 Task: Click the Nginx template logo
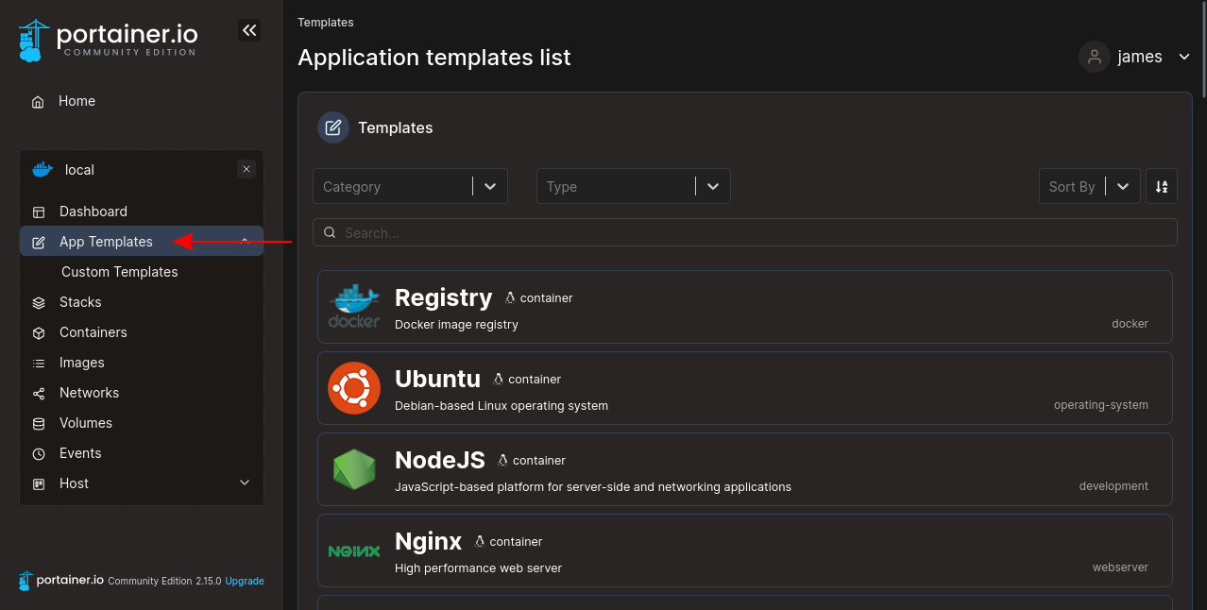(354, 551)
